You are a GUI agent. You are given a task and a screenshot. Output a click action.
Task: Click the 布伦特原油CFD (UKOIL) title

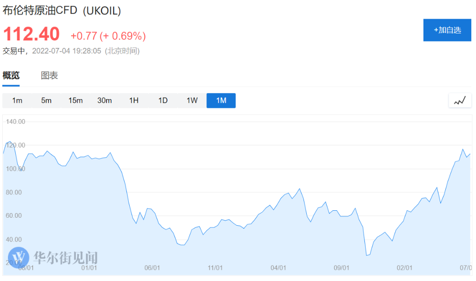tap(62, 11)
